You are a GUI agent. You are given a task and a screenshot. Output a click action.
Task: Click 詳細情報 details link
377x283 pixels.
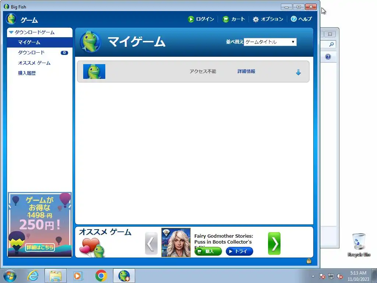(x=246, y=71)
